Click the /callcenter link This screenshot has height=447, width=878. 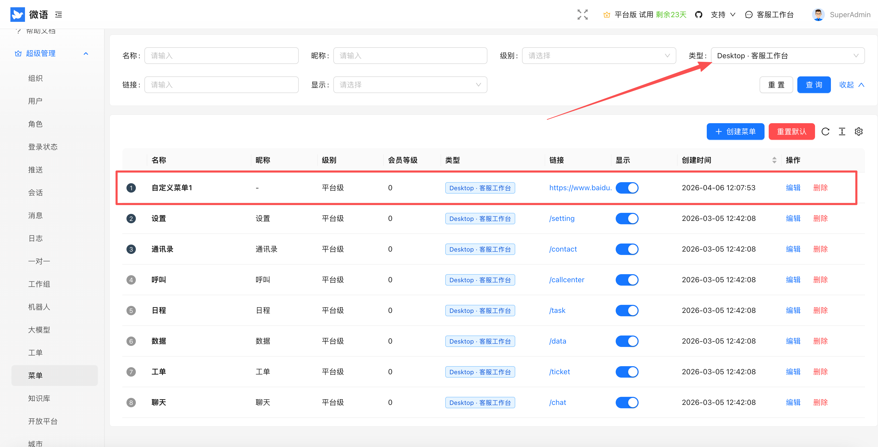click(567, 280)
